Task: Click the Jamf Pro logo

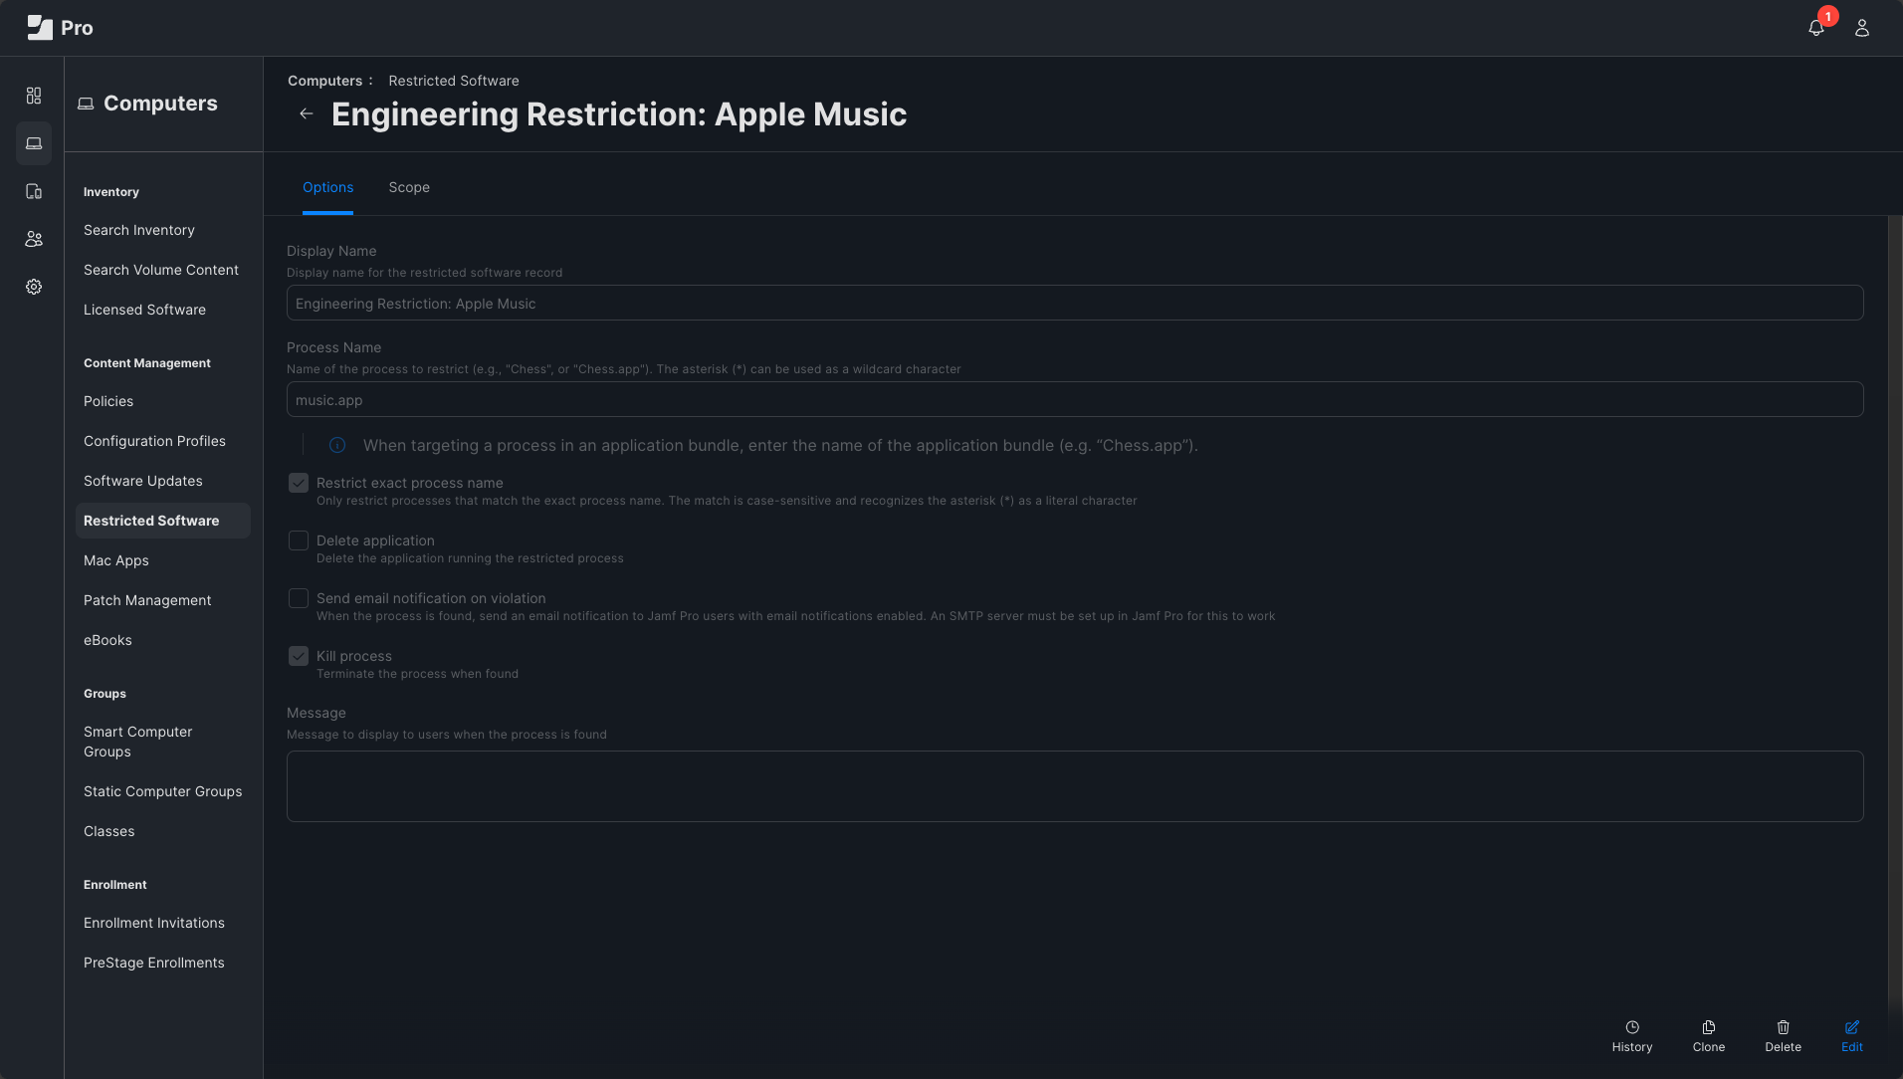Action: (x=60, y=28)
